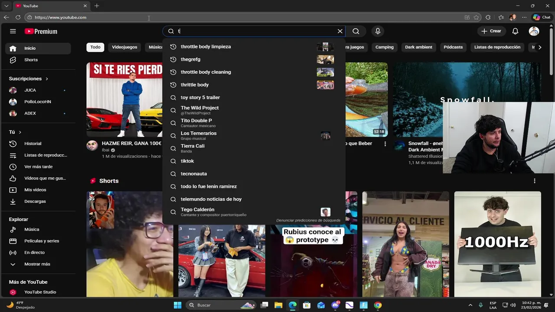Choose suggestion tiktok
The width and height of the screenshot is (555, 312).
[x=254, y=161]
